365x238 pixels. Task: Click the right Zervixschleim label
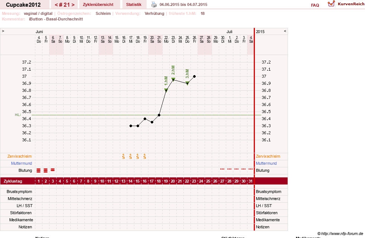pos(268,156)
